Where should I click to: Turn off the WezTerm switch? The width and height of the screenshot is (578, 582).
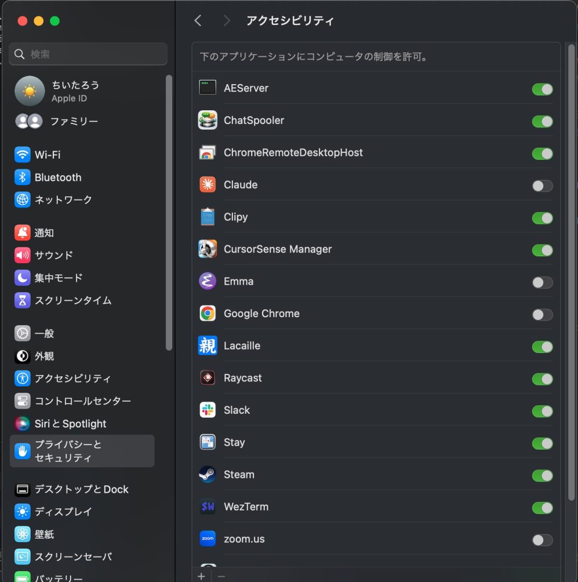542,508
